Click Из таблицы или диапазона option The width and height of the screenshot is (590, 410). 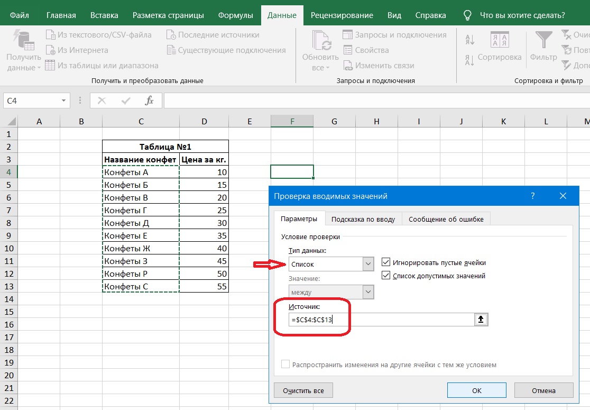coord(102,66)
